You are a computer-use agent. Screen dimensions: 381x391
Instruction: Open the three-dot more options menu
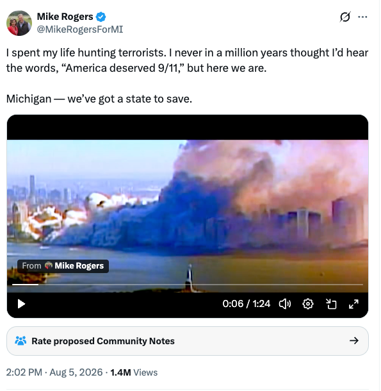[x=362, y=17]
